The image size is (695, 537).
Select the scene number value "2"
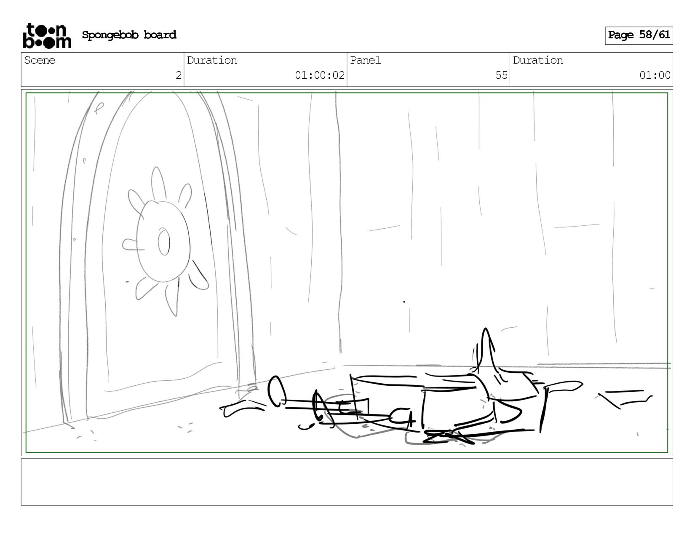(x=179, y=75)
